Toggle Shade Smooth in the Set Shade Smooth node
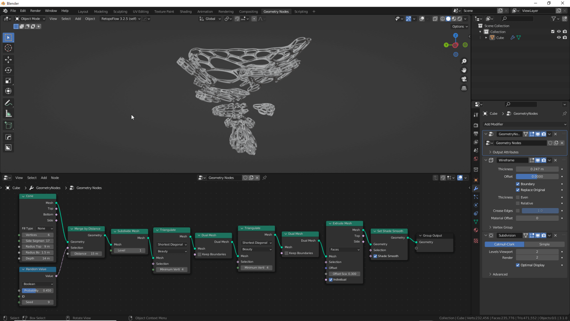570x321 pixels. coord(375,256)
